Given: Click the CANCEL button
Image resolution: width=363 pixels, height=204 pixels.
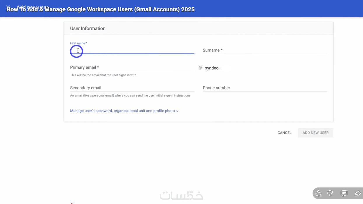Looking at the screenshot, I should (x=284, y=133).
